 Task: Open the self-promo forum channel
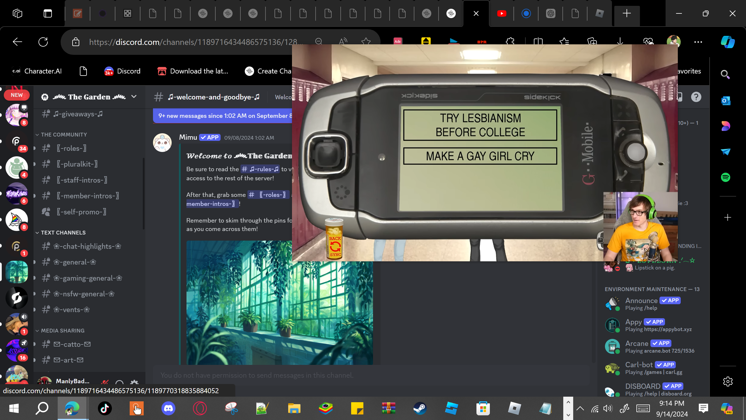click(x=81, y=212)
